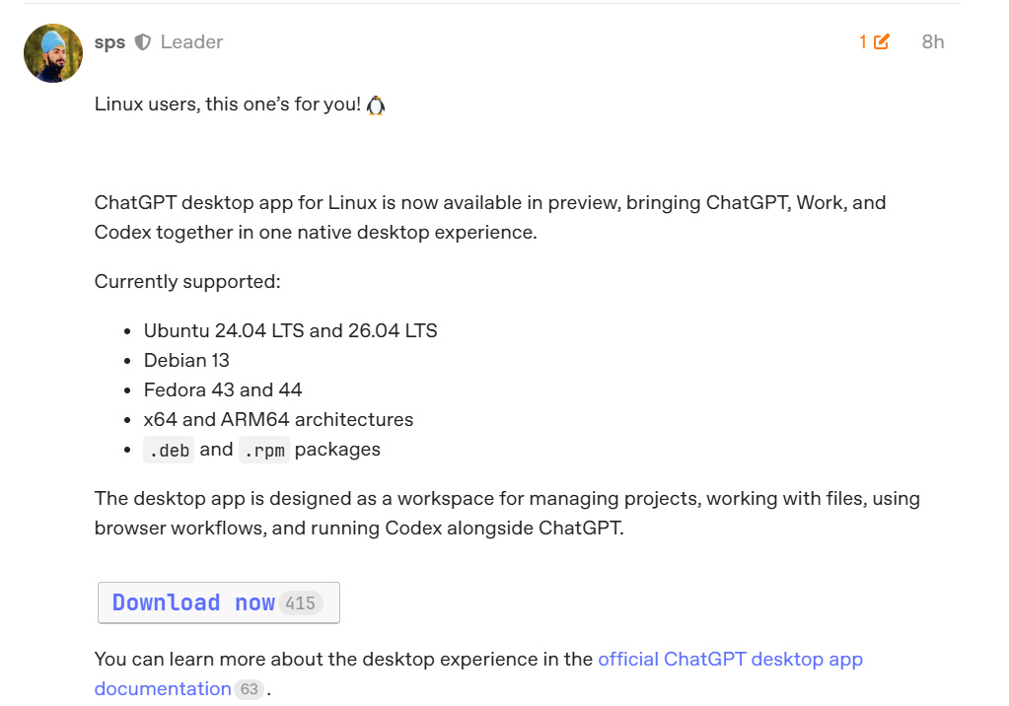Viewport: 1009px width, 706px height.
Task: Click the 63 click count badge
Action: click(x=249, y=689)
